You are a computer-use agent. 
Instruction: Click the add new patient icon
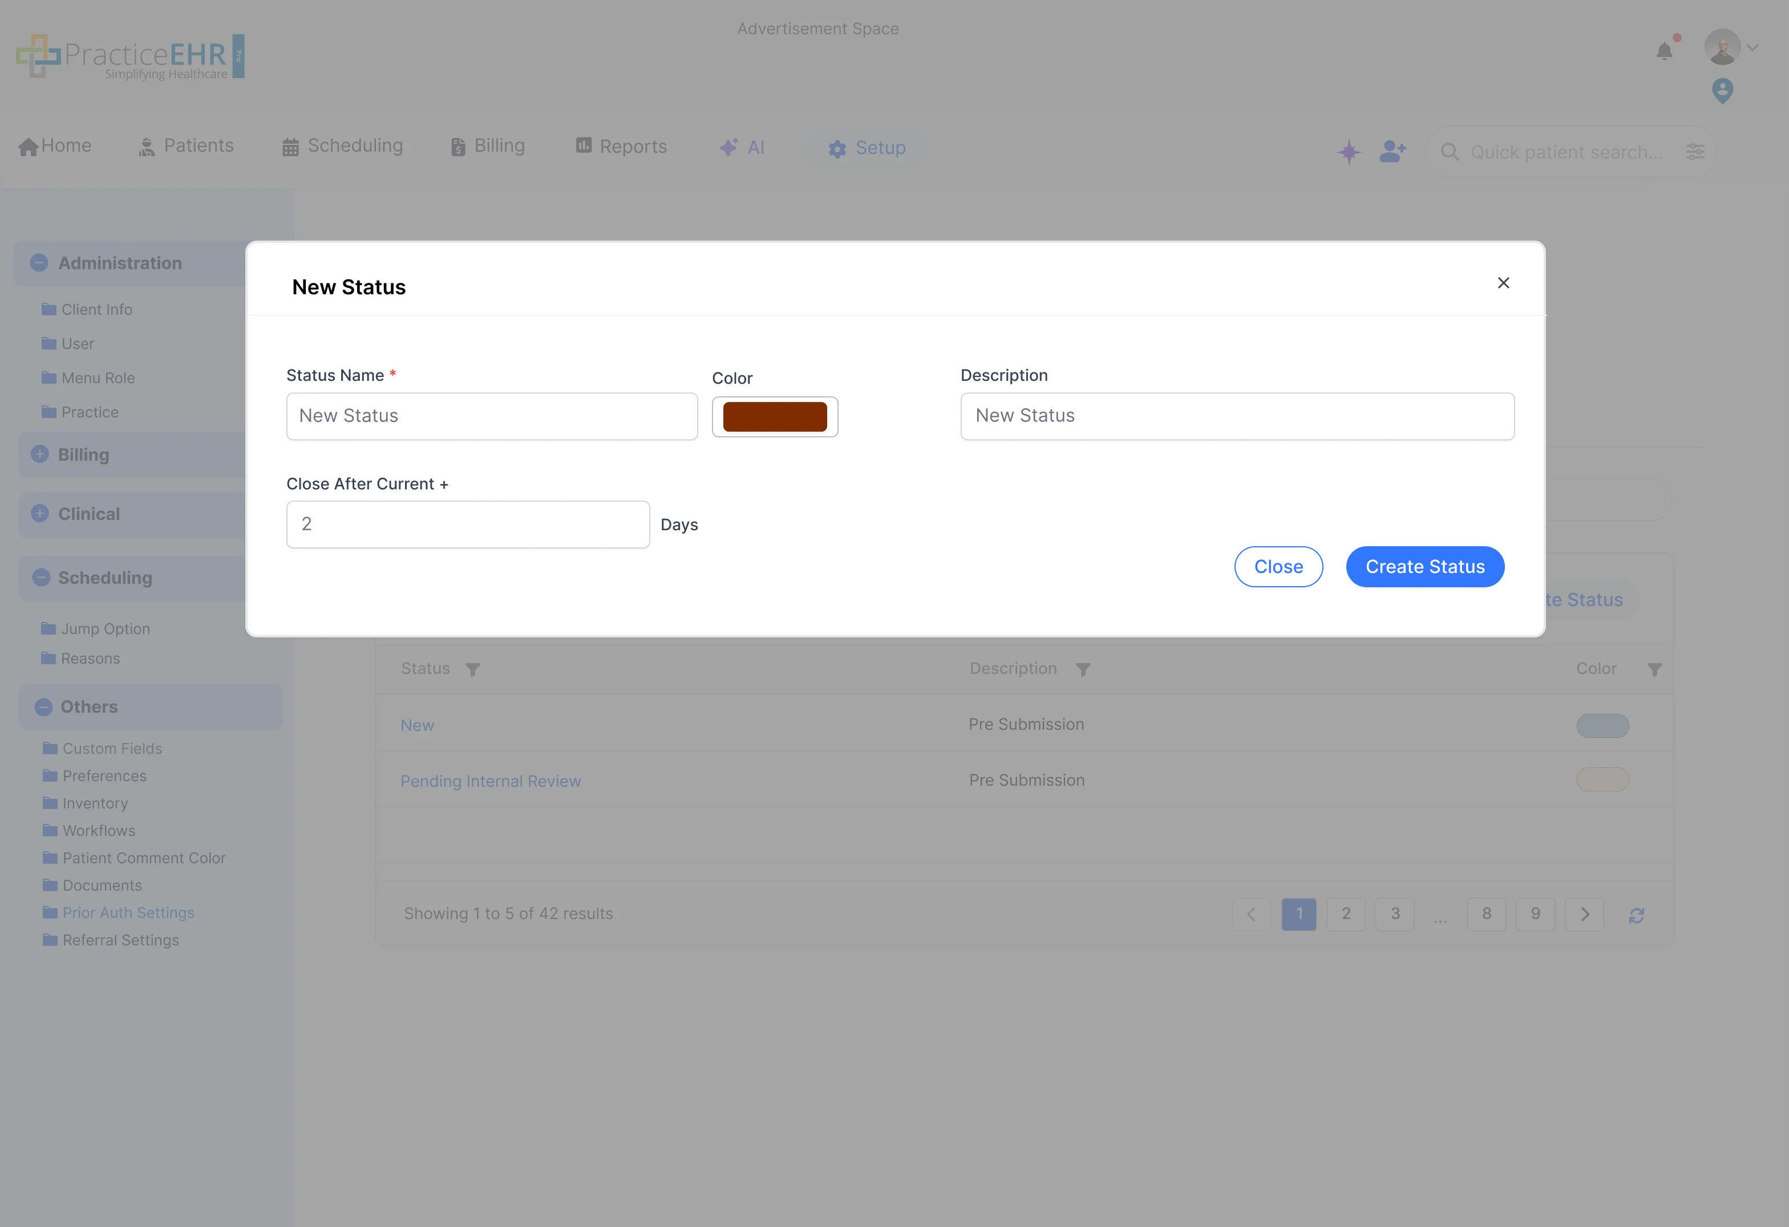[x=1393, y=152]
